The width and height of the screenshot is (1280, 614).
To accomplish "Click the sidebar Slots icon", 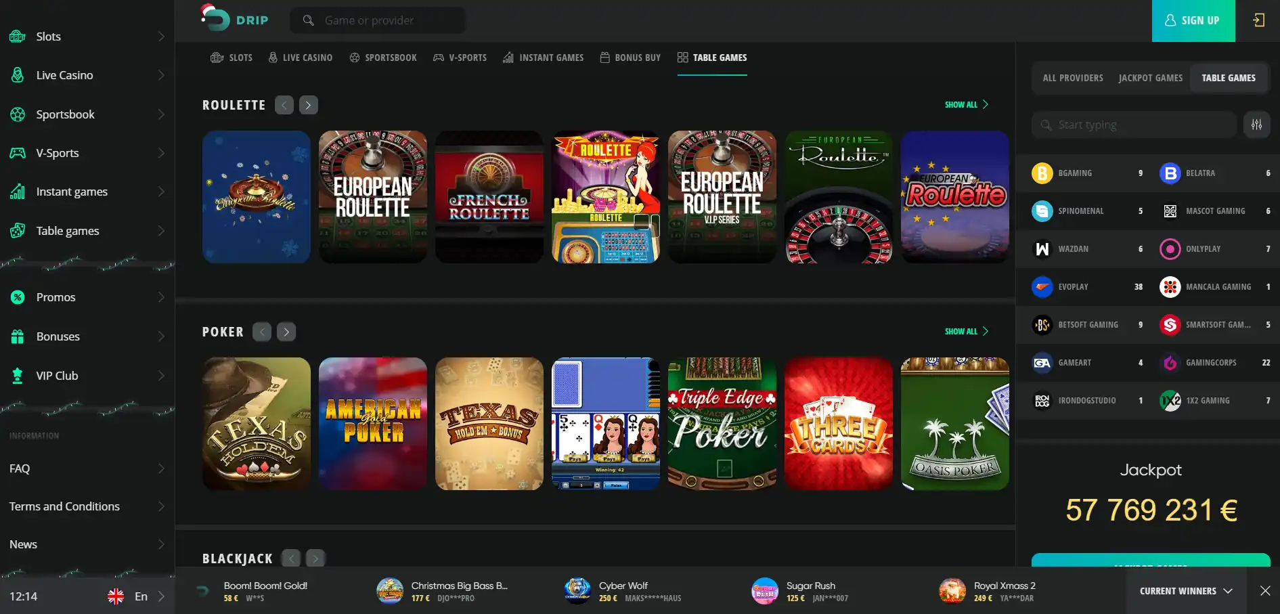I will click(18, 37).
